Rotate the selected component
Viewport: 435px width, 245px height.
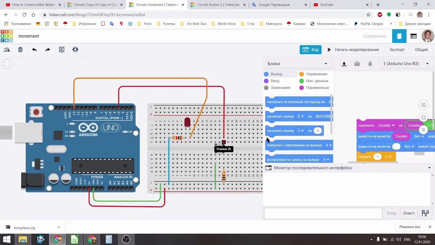coord(7,50)
